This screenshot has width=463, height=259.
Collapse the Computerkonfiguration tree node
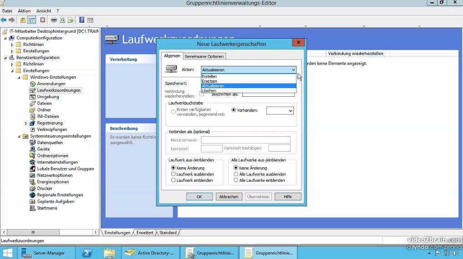[x=5, y=38]
